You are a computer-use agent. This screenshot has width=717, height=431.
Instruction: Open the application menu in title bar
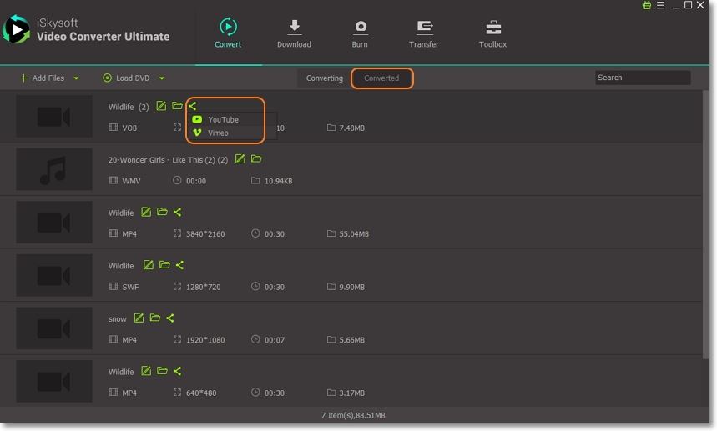660,6
